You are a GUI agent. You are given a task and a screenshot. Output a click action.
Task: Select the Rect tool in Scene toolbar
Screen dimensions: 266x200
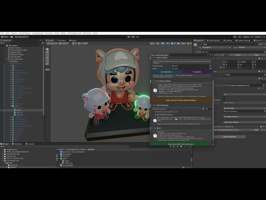47,61
